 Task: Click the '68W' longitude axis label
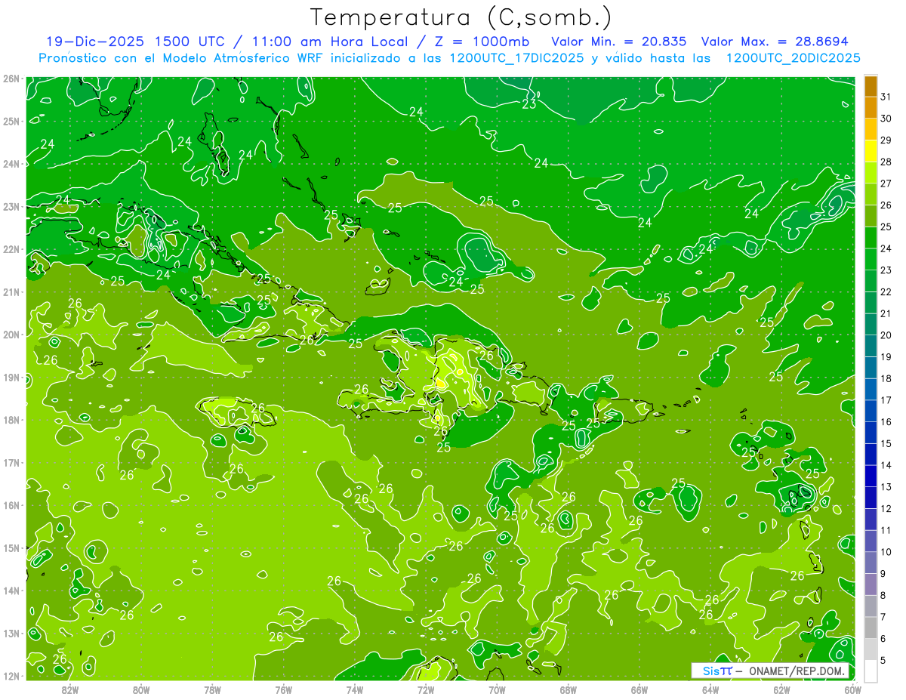[x=569, y=689]
